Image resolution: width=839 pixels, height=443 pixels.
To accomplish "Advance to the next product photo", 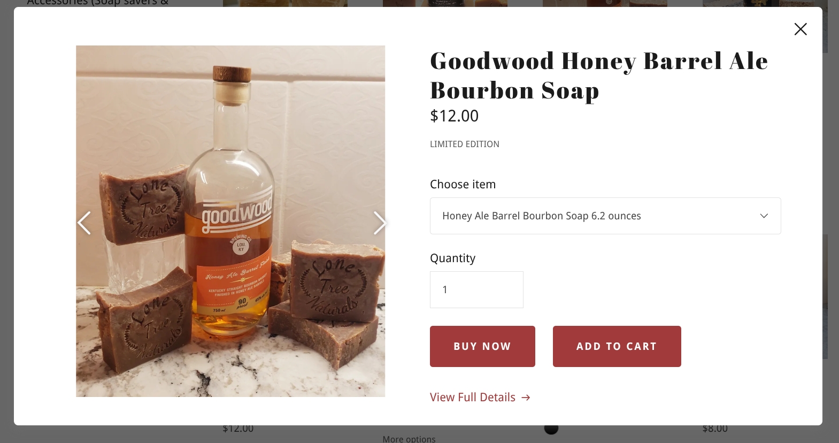I will click(x=379, y=223).
